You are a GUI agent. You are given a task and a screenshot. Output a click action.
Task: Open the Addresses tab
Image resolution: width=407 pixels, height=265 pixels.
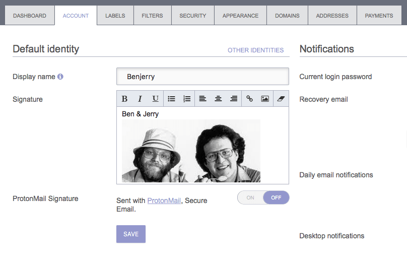(332, 16)
